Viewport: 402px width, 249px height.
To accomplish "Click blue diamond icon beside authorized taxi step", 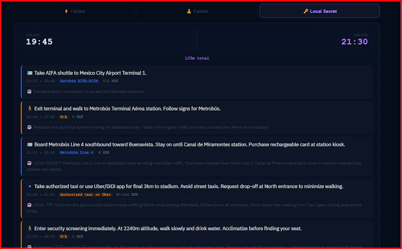I will [30, 186].
